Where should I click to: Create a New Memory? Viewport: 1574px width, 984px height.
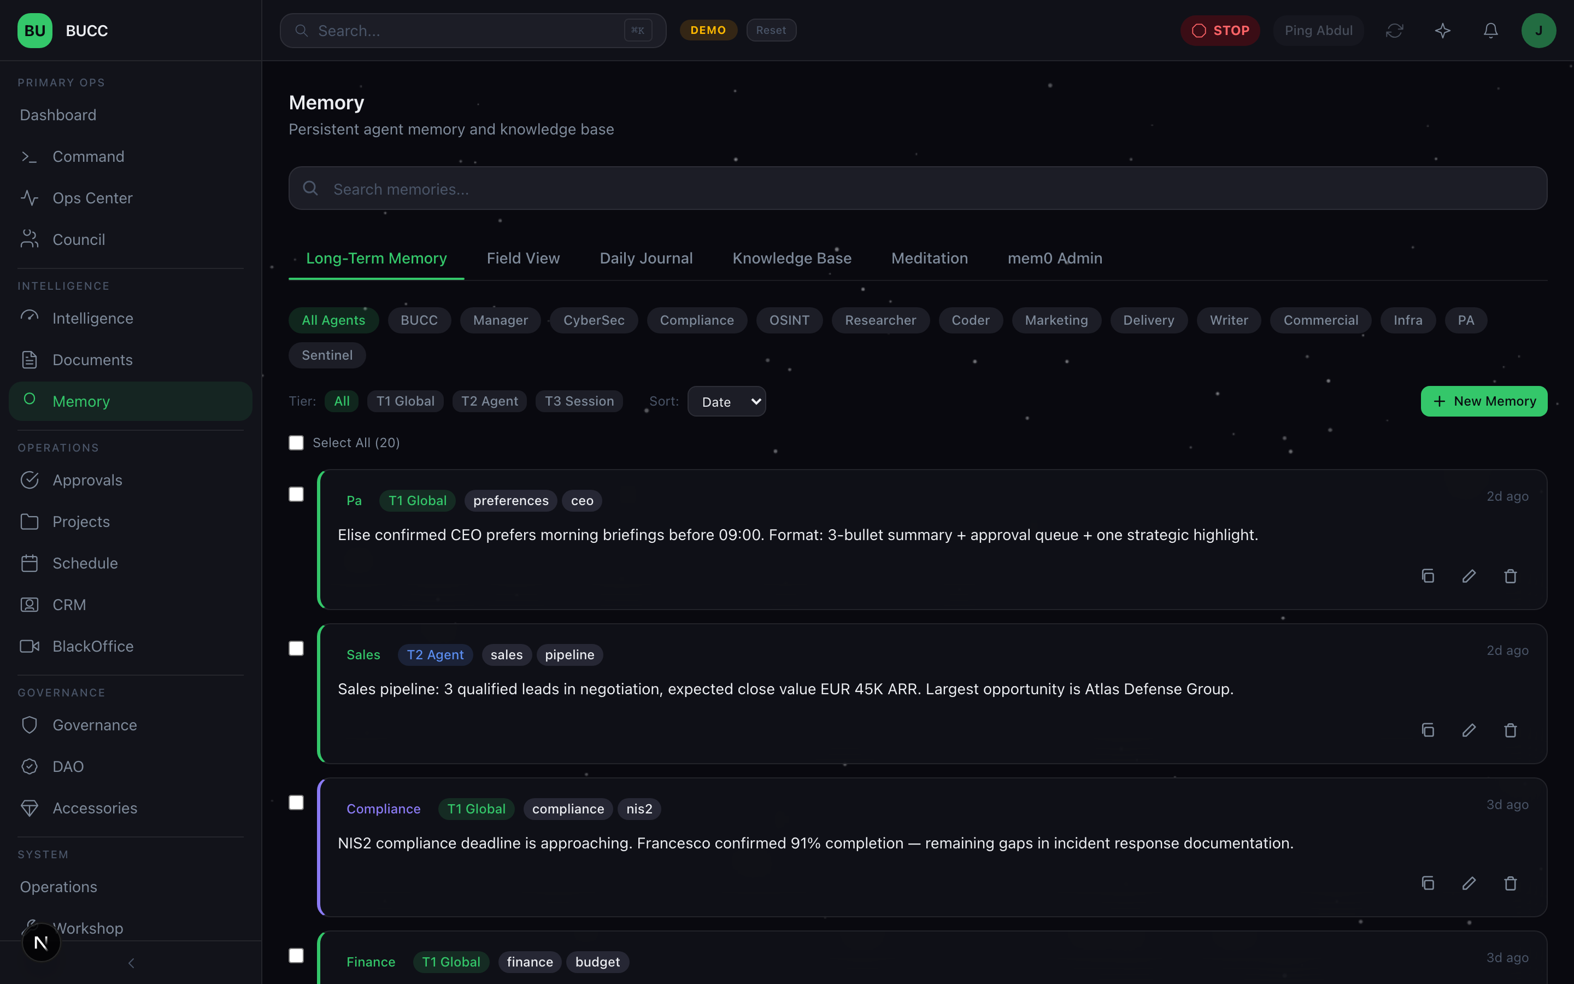point(1484,401)
